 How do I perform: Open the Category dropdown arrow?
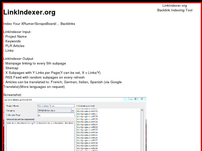click(x=73, y=111)
